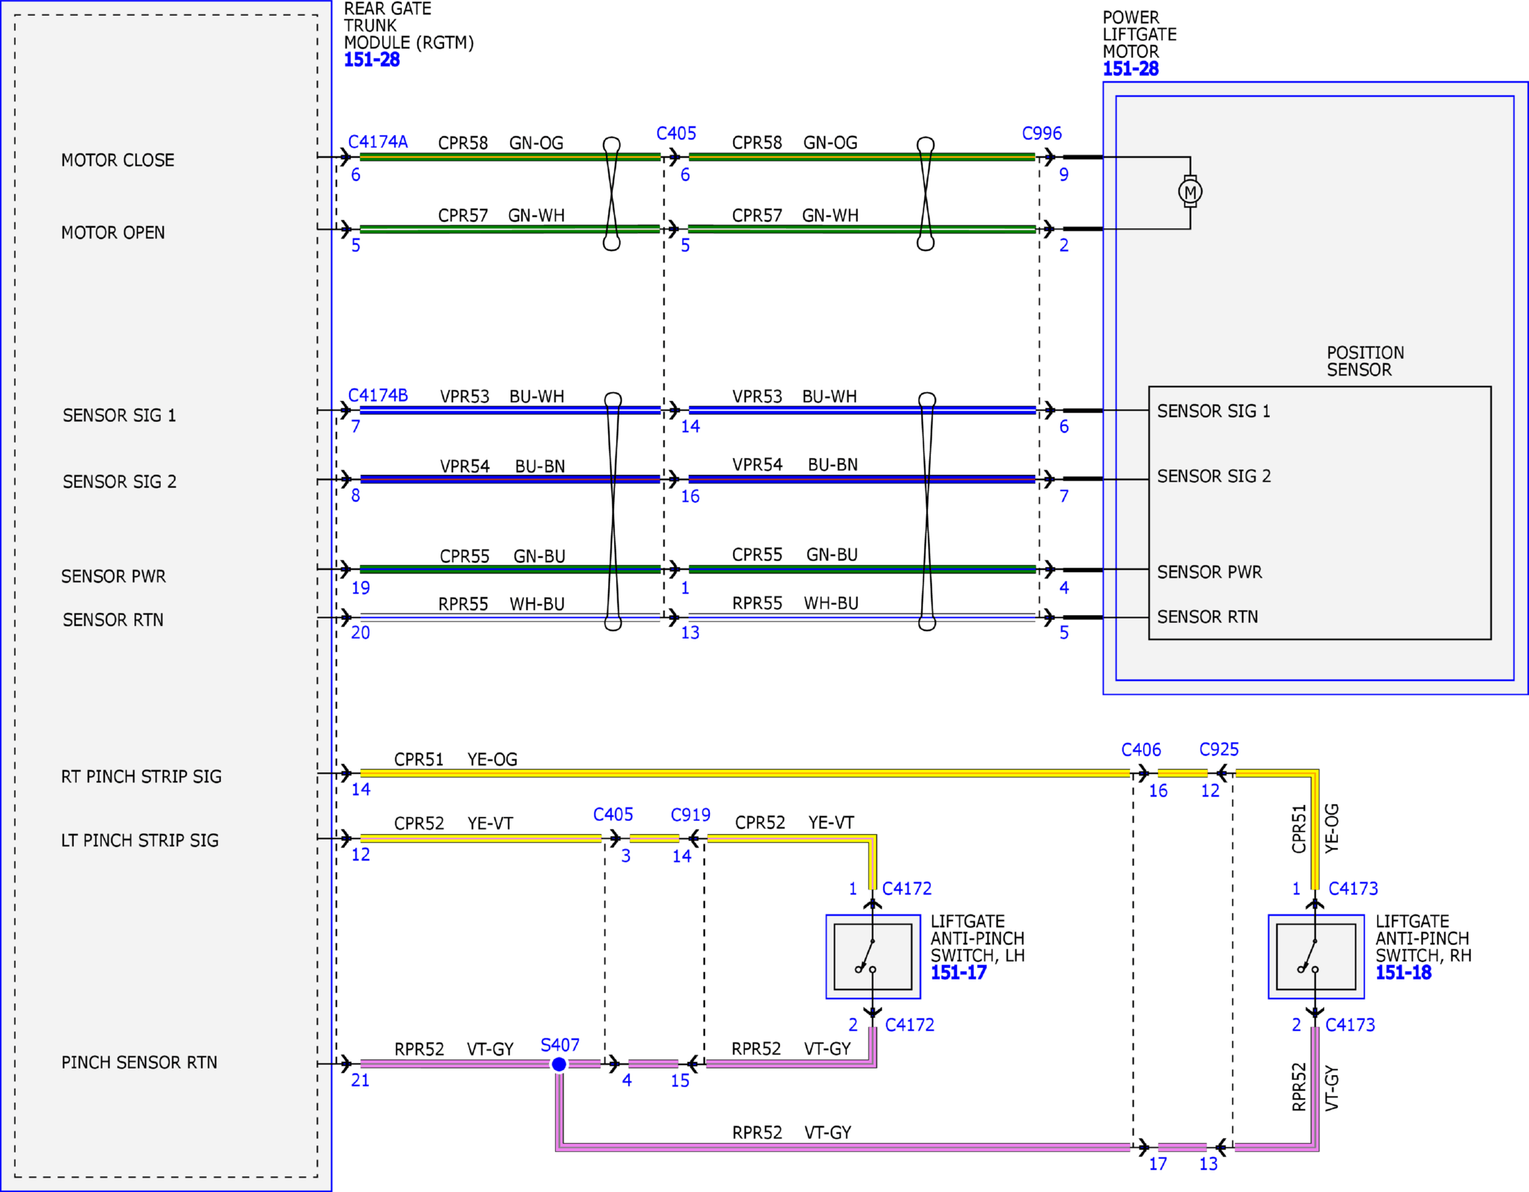1529x1192 pixels.
Task: Click connector label C919
Action: [691, 815]
